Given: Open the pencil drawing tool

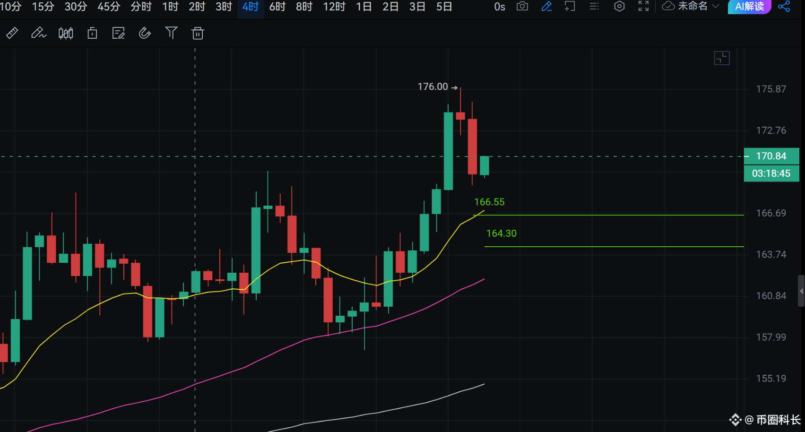Looking at the screenshot, I should coord(38,33).
